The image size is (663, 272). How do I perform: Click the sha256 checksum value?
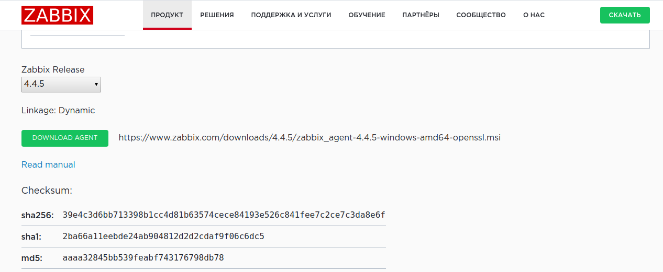(x=224, y=215)
